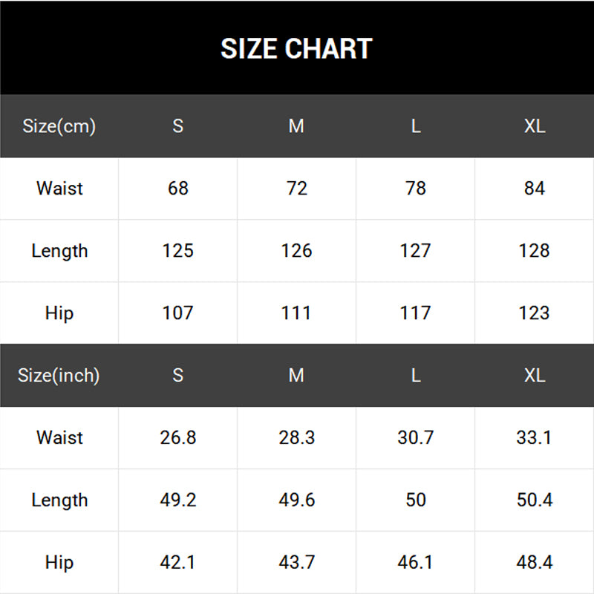Select the M header in the cm table
594x594 pixels.
296,126
